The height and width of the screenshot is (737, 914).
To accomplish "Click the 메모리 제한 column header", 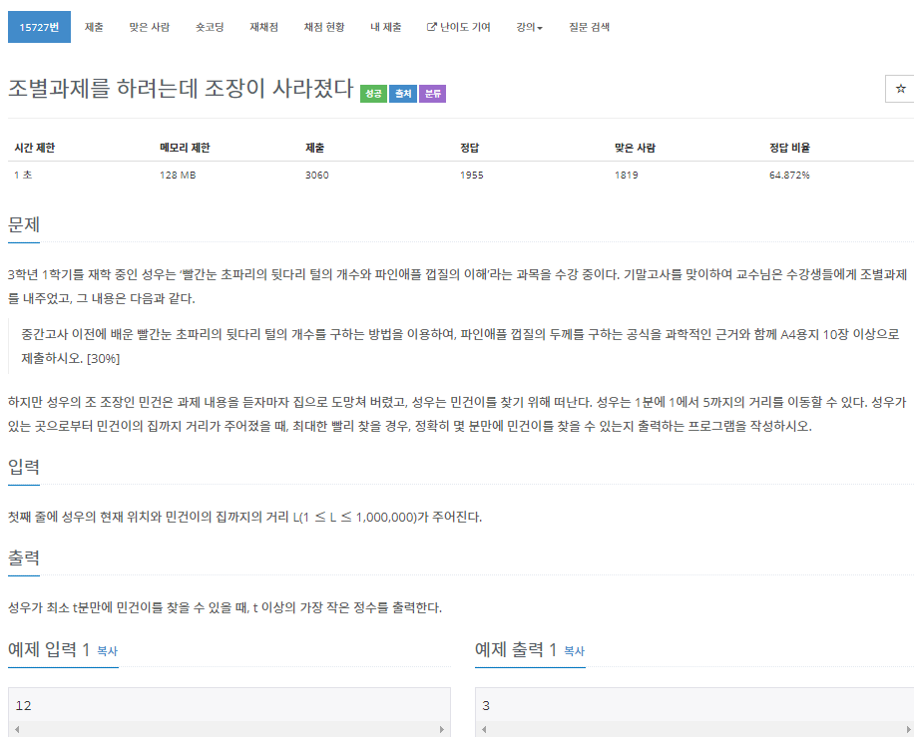I will (x=185, y=148).
